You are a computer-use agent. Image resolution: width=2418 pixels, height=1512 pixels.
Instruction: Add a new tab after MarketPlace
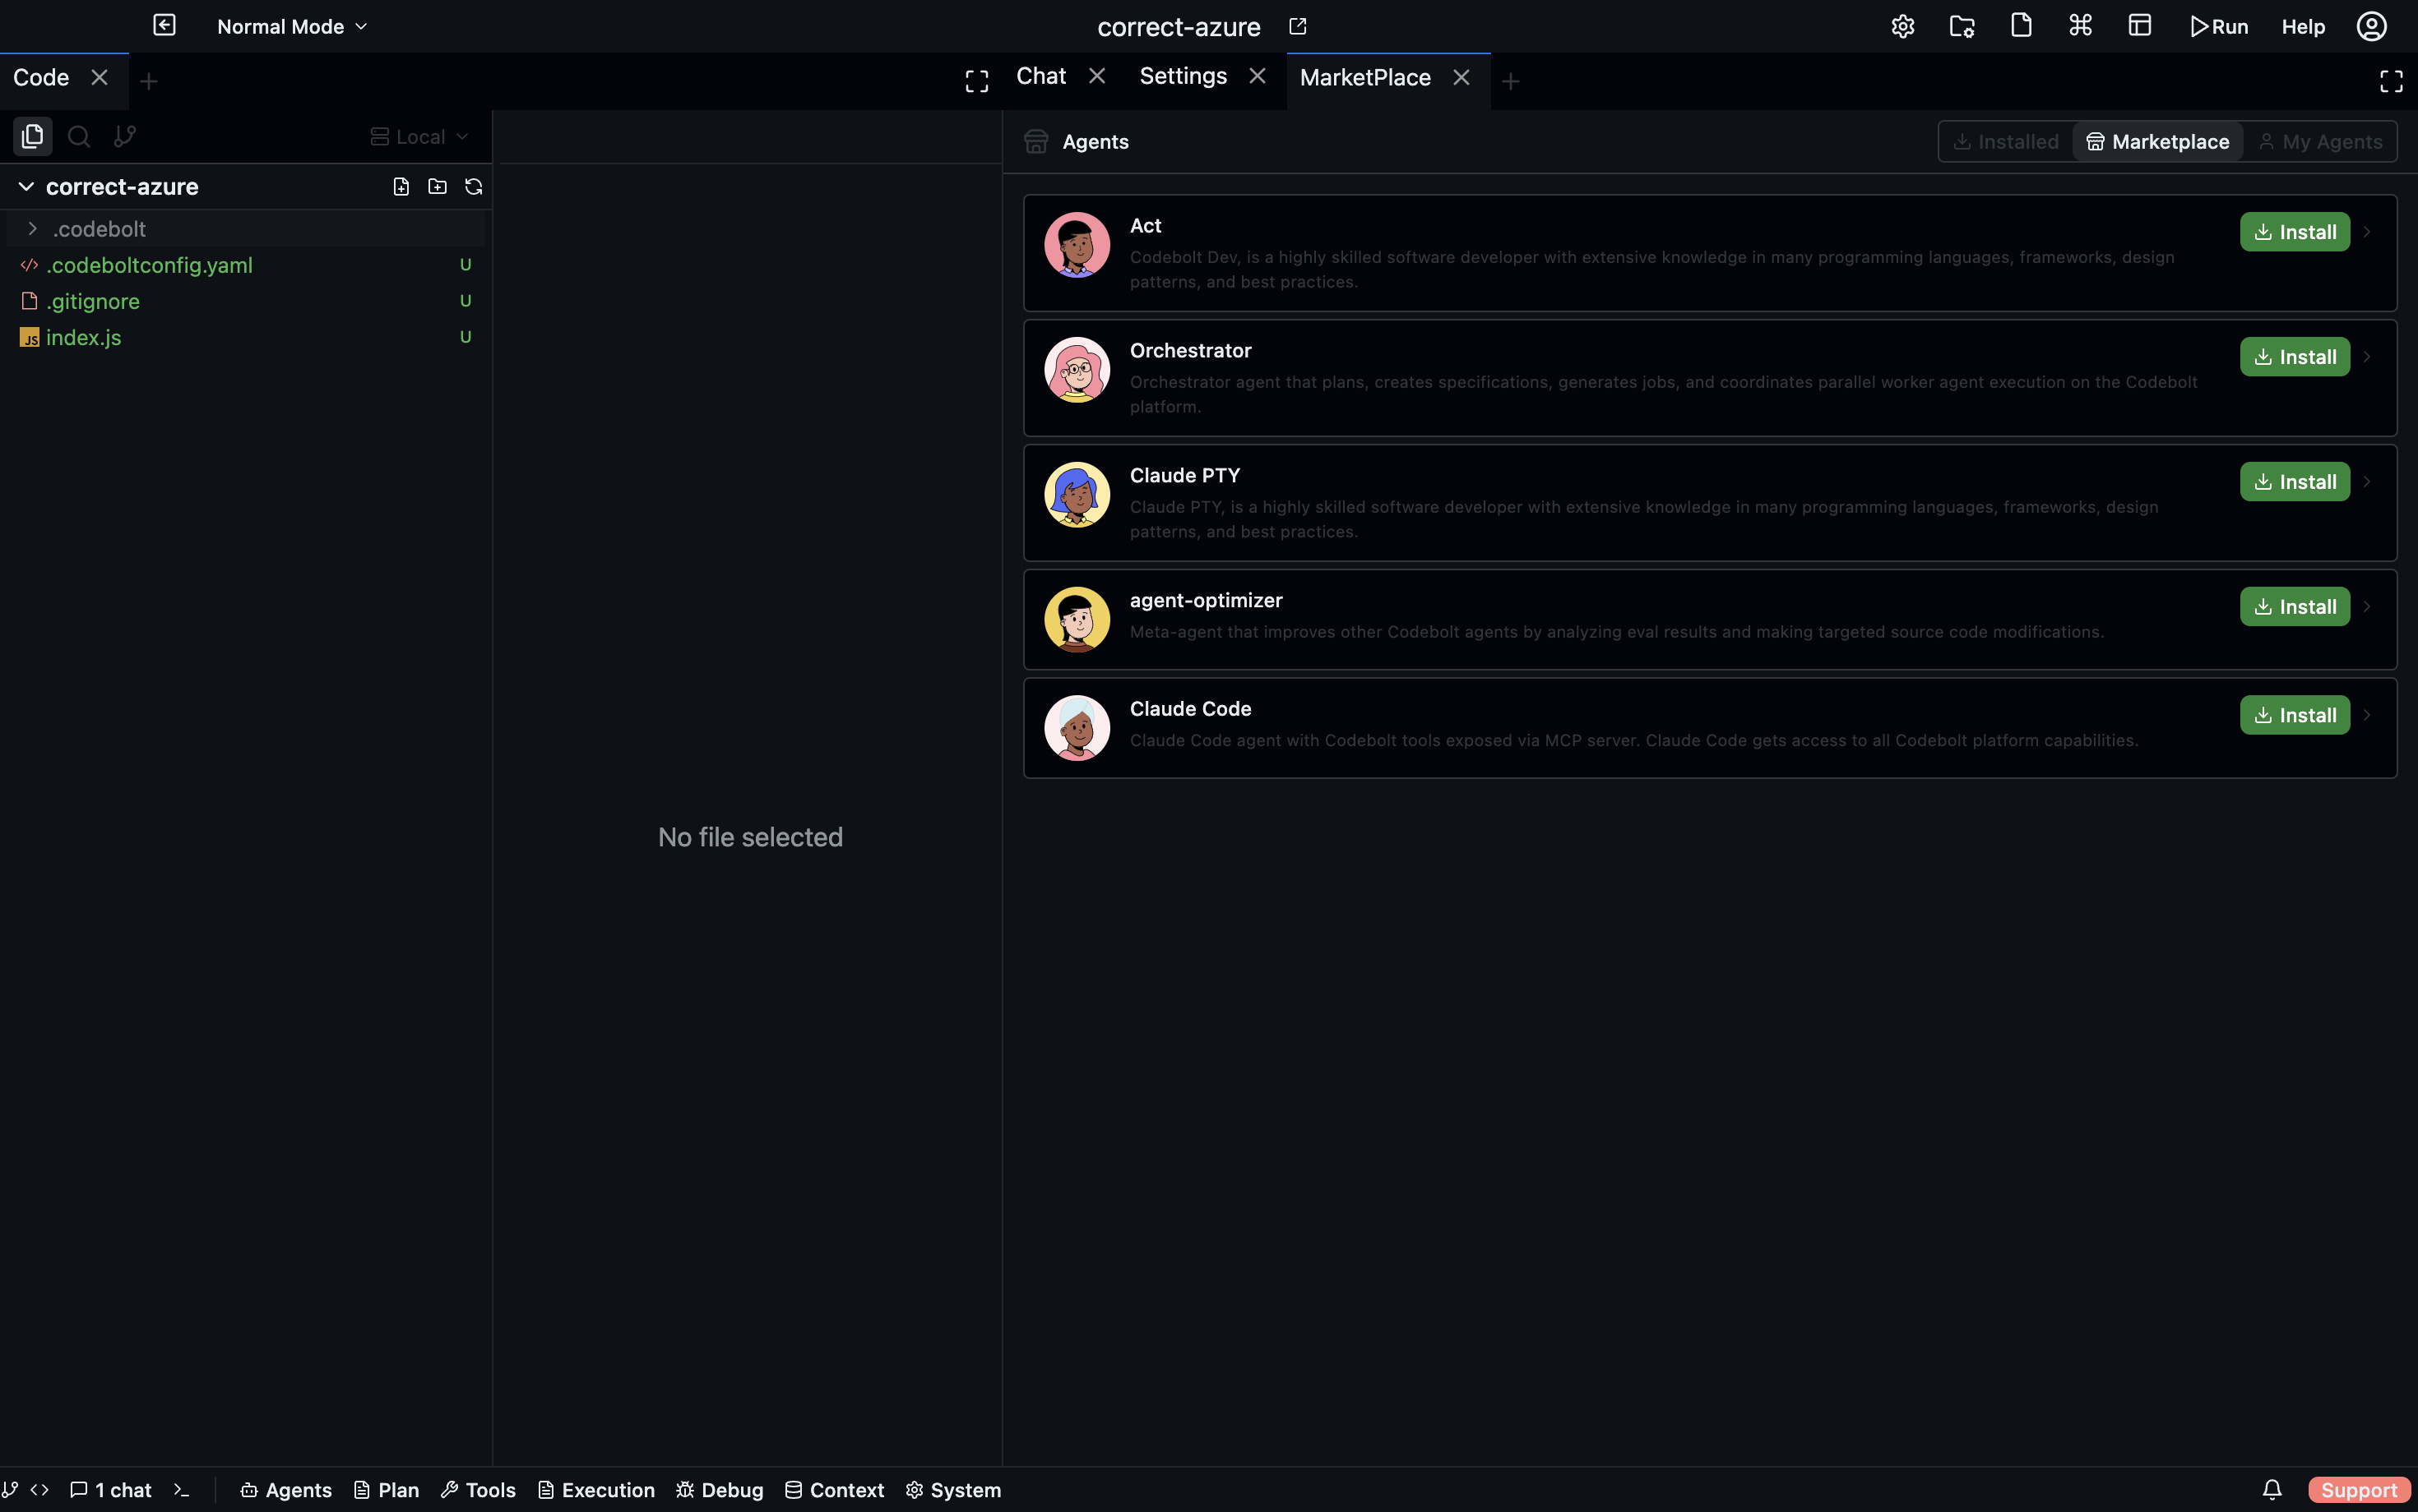point(1512,82)
